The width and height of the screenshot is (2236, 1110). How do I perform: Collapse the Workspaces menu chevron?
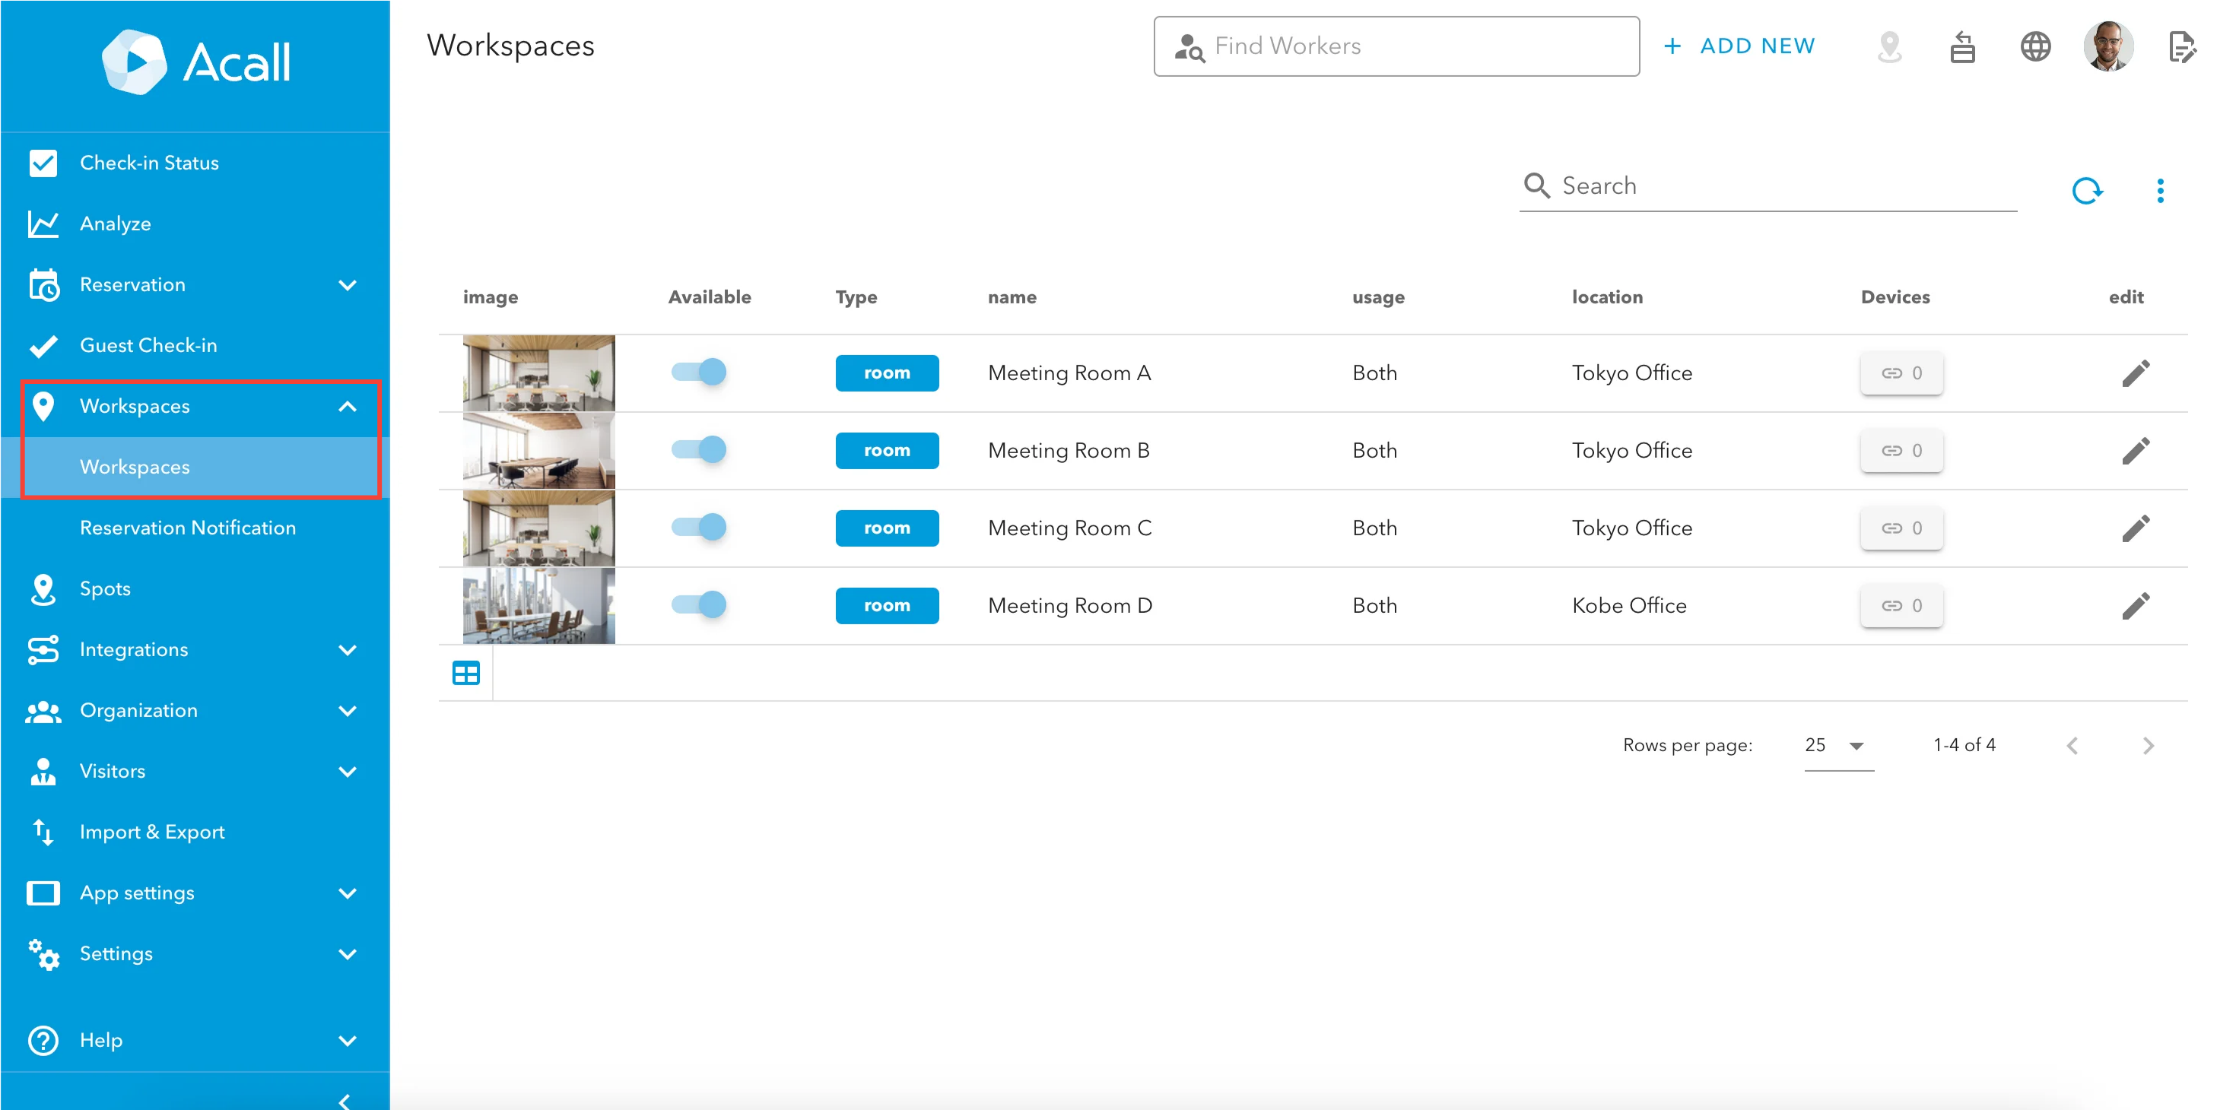(x=348, y=406)
